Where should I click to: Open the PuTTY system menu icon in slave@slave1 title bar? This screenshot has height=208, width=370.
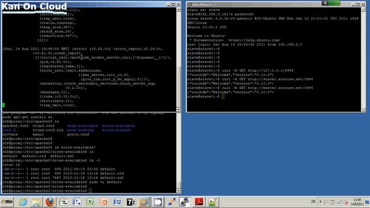pos(190,4)
